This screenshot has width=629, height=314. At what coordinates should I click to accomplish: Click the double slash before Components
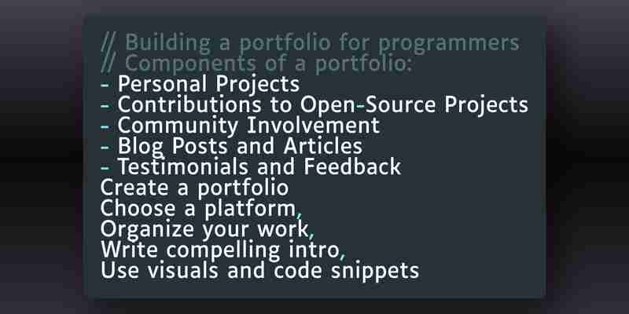(109, 64)
